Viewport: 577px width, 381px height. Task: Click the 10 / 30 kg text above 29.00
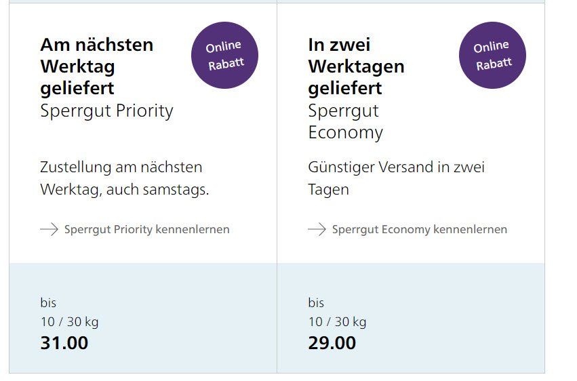(x=337, y=322)
